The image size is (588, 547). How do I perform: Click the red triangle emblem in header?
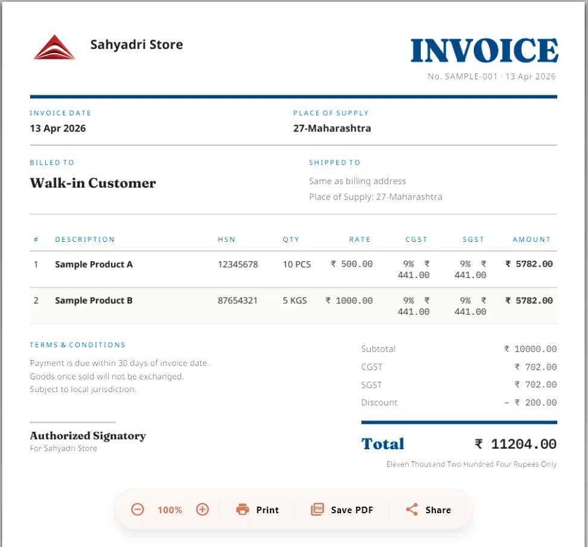pyautogui.click(x=54, y=46)
